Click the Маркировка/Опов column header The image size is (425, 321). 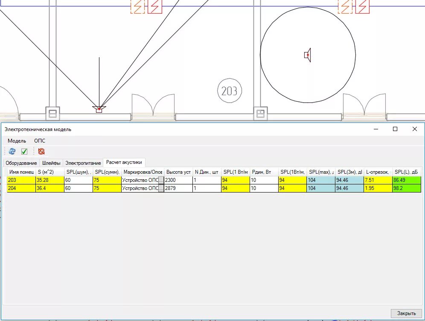pyautogui.click(x=143, y=172)
